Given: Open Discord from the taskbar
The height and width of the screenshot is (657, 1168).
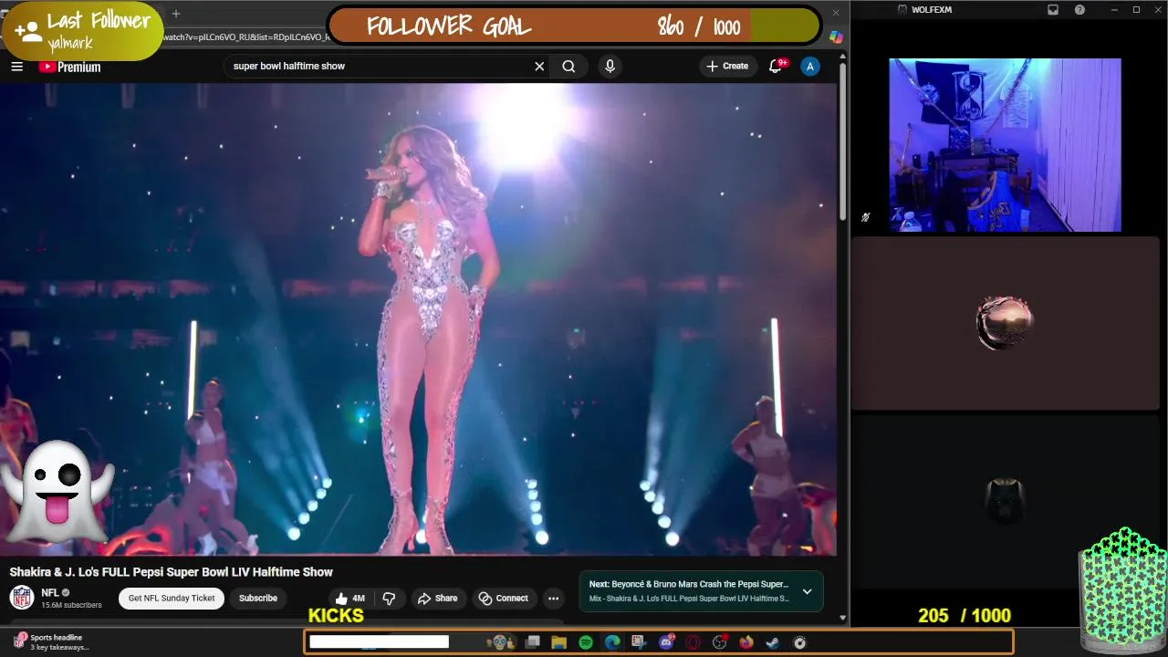Looking at the screenshot, I should pos(666,642).
